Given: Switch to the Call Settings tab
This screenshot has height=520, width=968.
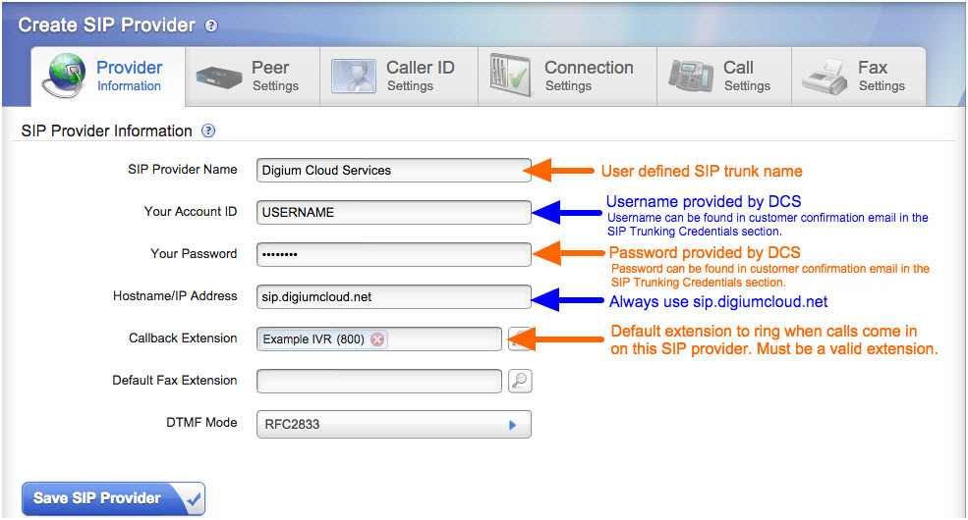Looking at the screenshot, I should 724,77.
